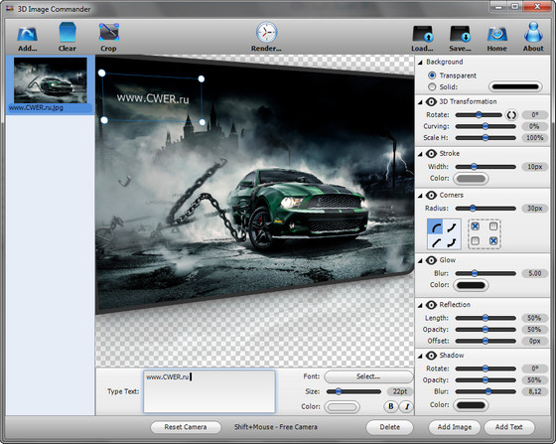Viewport: 556px width, 444px height.
Task: Open the Stroke color swatch
Action: [x=471, y=179]
